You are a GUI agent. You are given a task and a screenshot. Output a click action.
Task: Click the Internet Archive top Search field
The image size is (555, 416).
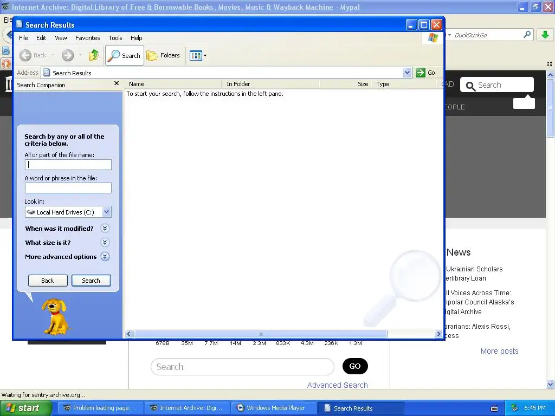tap(497, 85)
